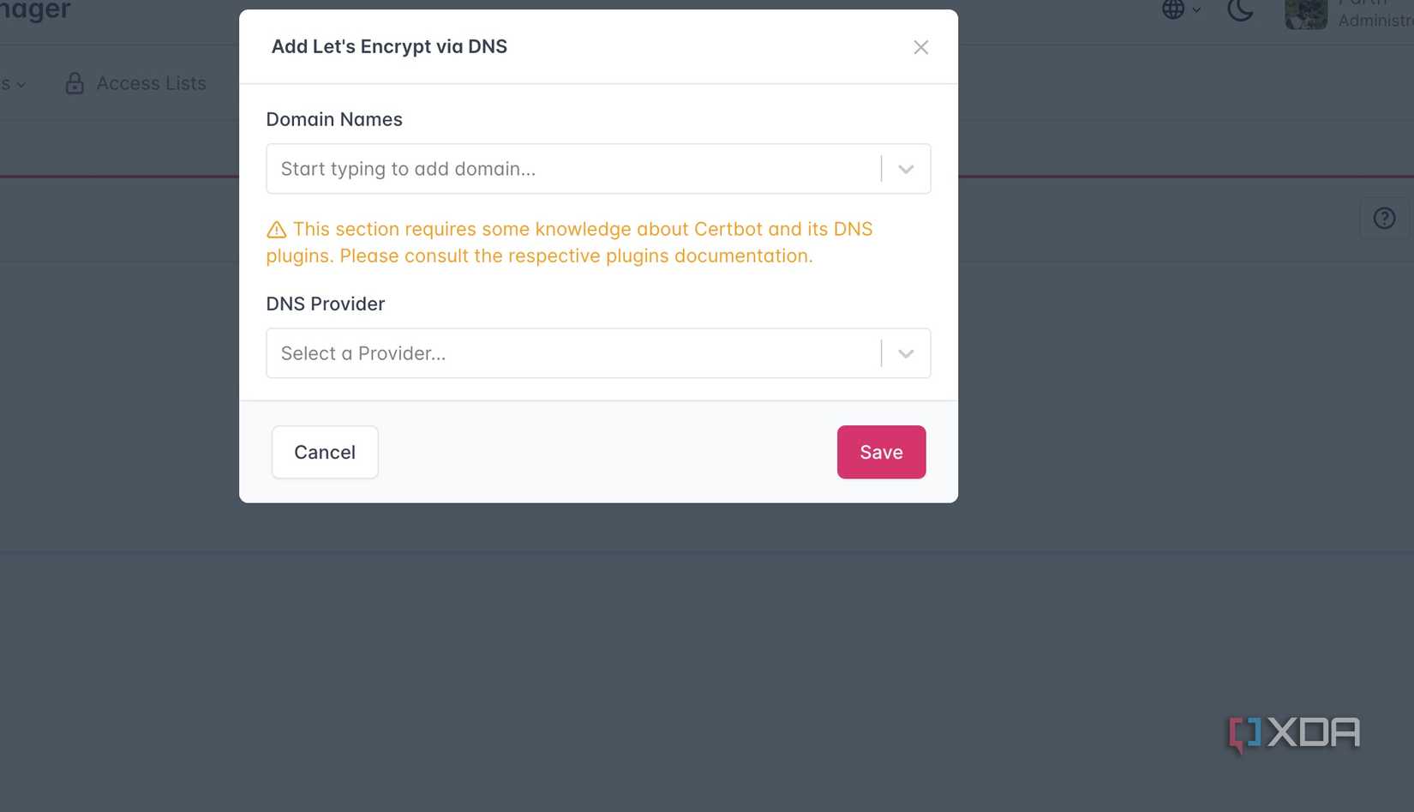Click the warning triangle icon in the dialog
The width and height of the screenshot is (1414, 812).
coord(276,229)
